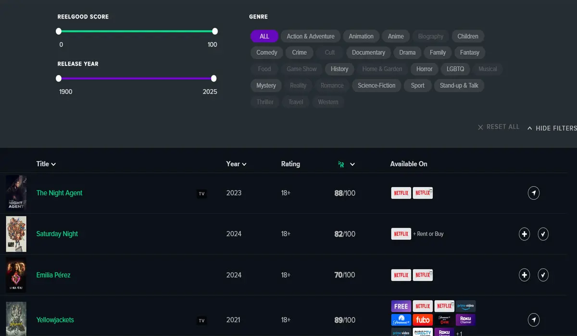Click the X icon next to Reset All
577x336 pixels.
(480, 127)
